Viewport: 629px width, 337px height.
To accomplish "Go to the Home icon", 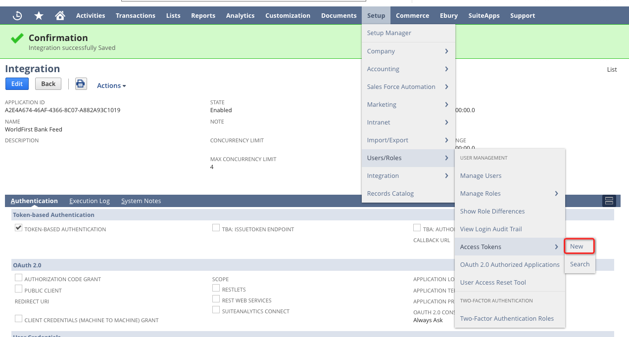I will click(x=60, y=16).
